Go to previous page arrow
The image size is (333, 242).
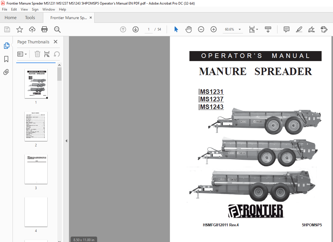click(x=123, y=29)
